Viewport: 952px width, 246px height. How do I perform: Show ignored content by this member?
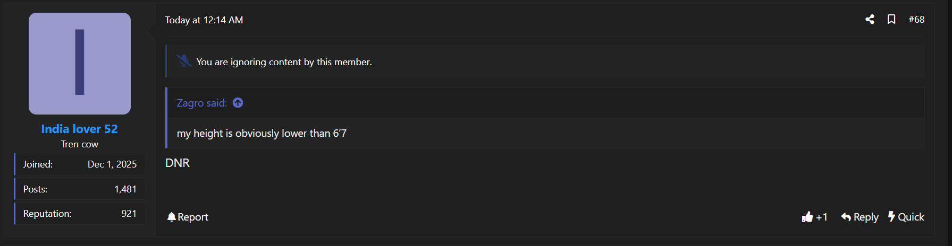[284, 62]
